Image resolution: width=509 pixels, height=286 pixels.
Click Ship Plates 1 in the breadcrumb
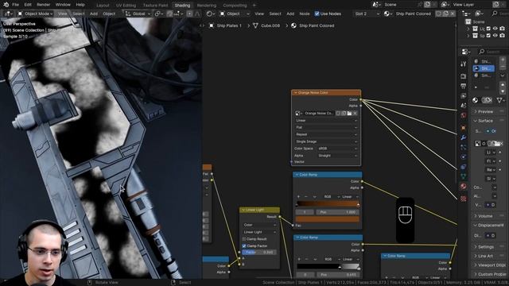(229, 25)
